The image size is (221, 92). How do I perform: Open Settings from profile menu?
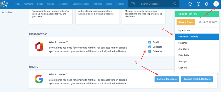click(x=197, y=62)
